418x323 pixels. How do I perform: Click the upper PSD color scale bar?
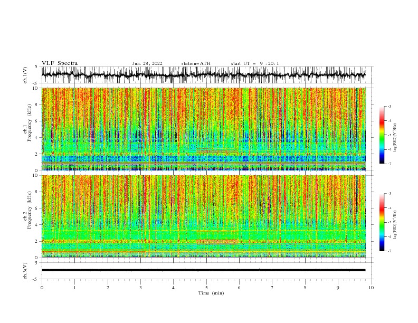[x=382, y=135]
